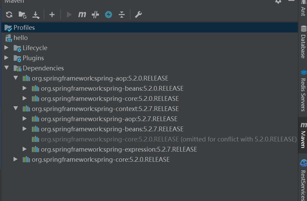Select the omitted for conflict spring-core row
Viewport: 307px width, 201px height.
(149, 139)
